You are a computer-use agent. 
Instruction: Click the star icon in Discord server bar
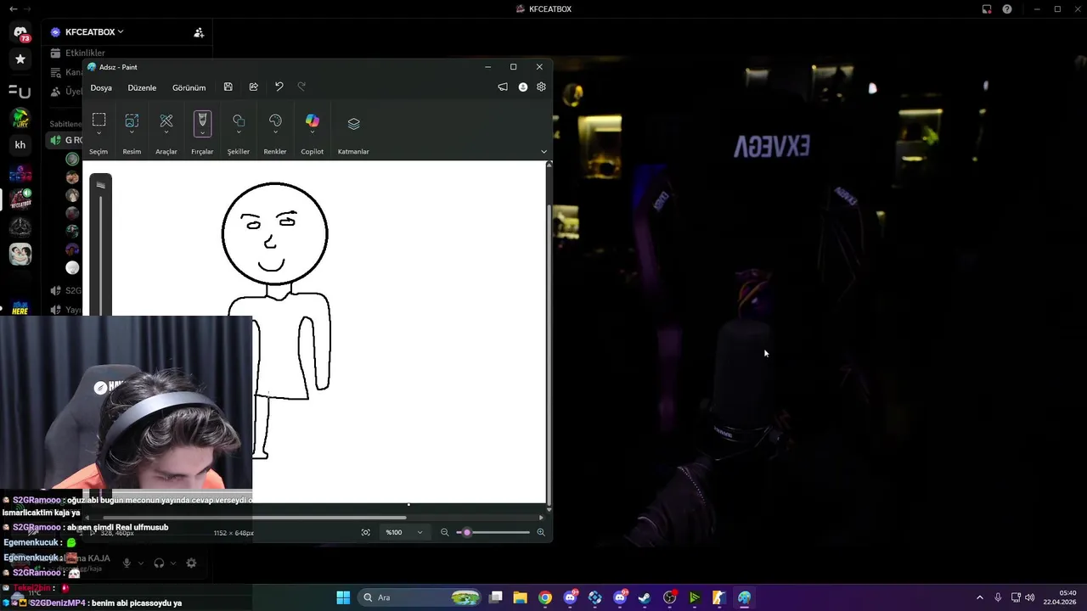(x=20, y=59)
